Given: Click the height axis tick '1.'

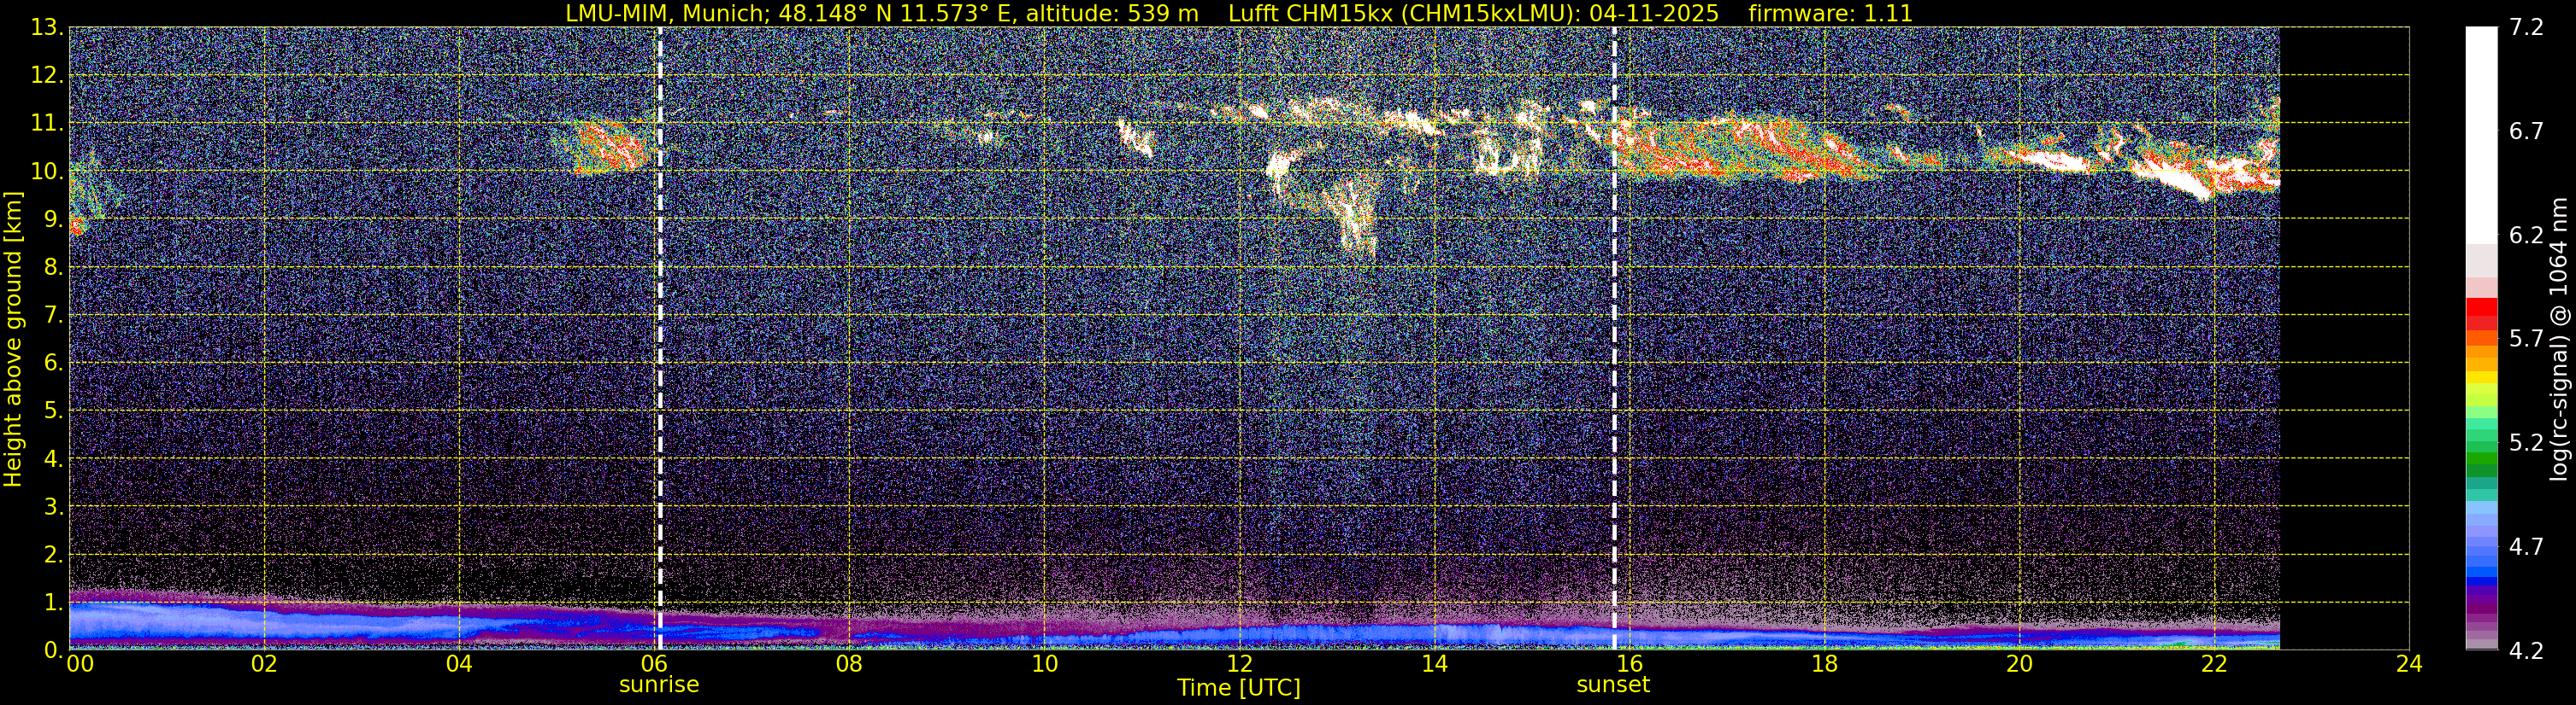Looking at the screenshot, I should (53, 603).
